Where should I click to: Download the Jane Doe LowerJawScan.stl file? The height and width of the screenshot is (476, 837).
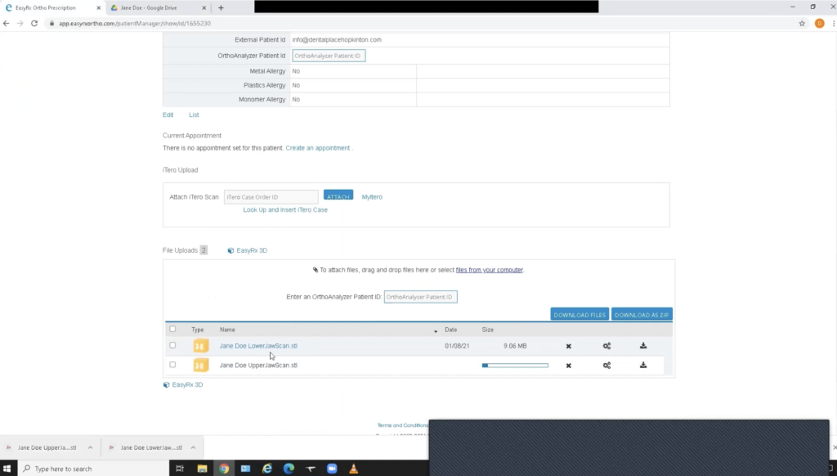coord(643,346)
